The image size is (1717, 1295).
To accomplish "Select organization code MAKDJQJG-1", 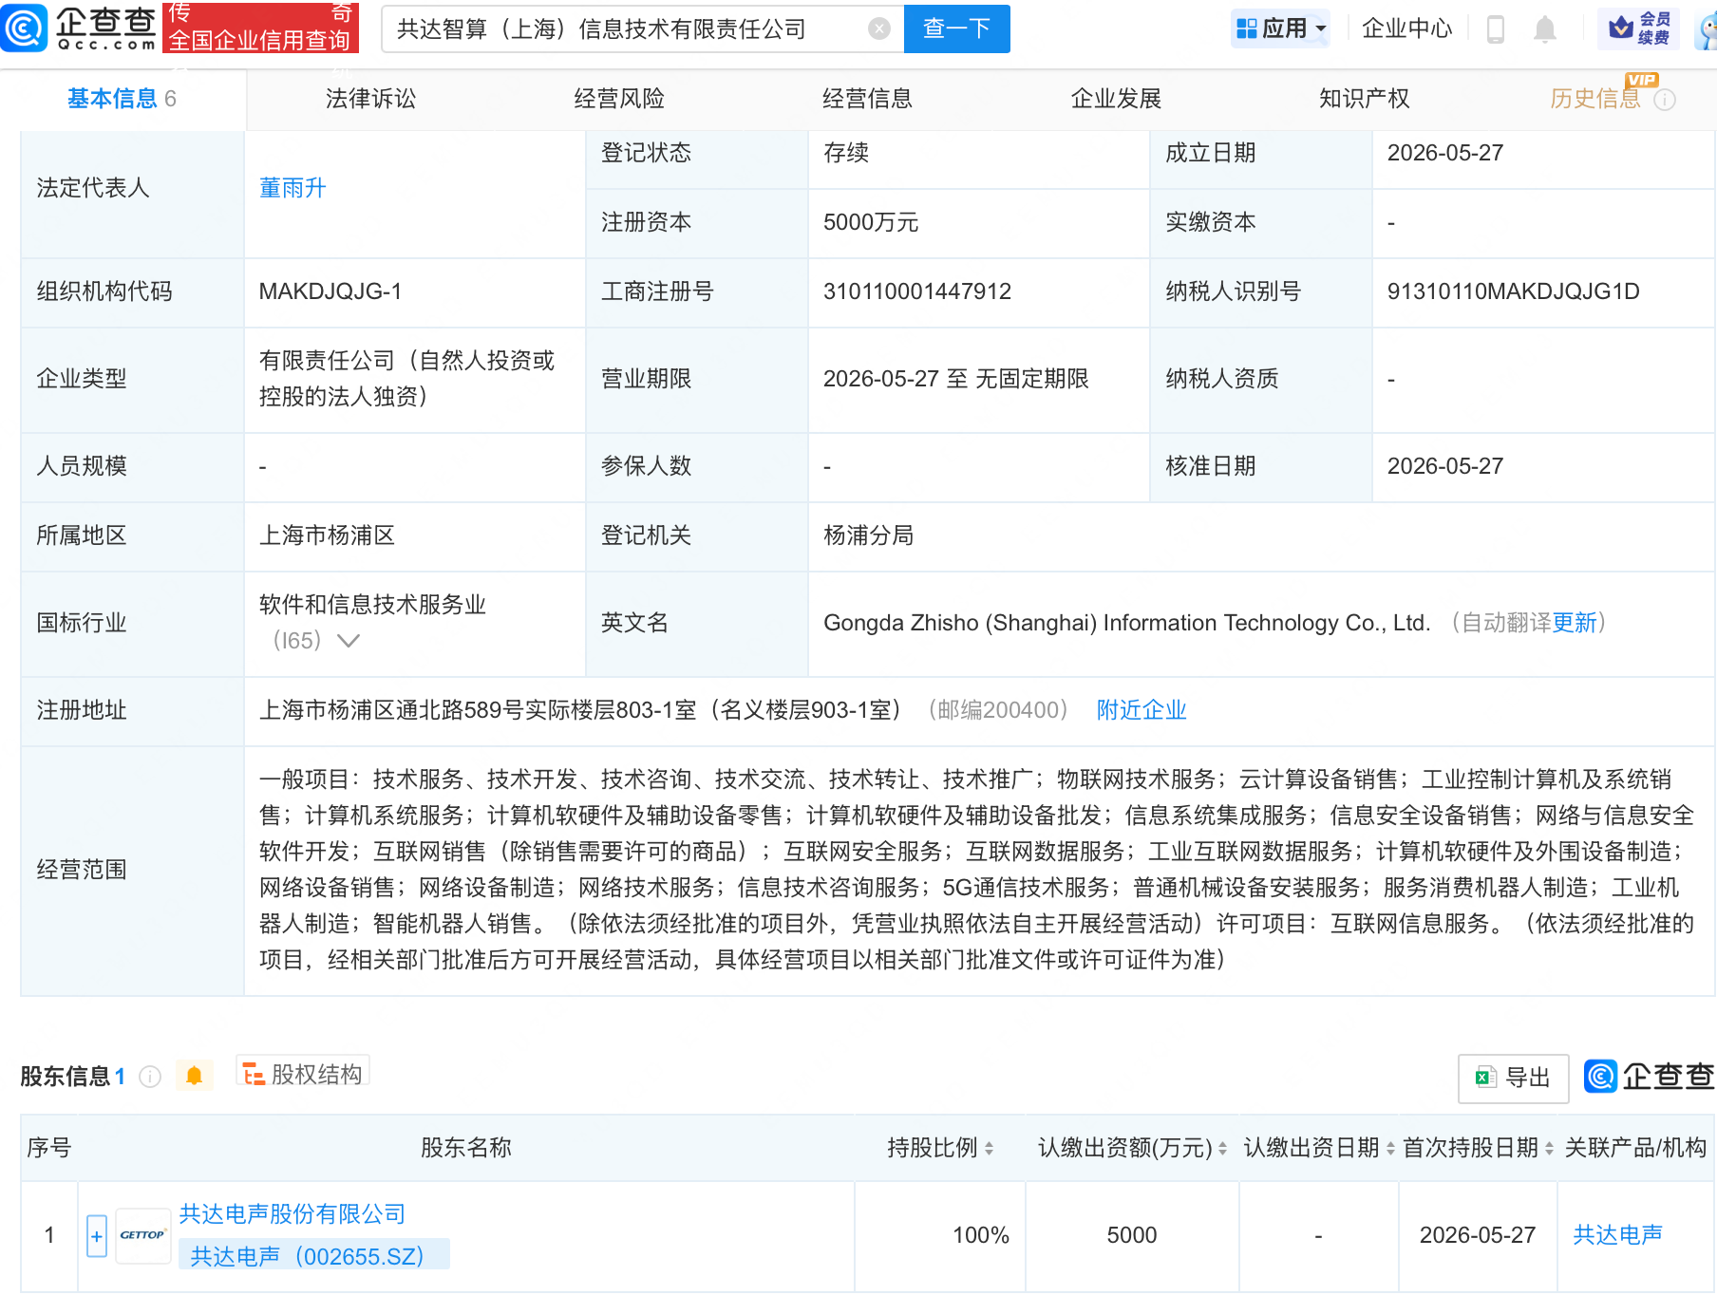I will point(330,291).
